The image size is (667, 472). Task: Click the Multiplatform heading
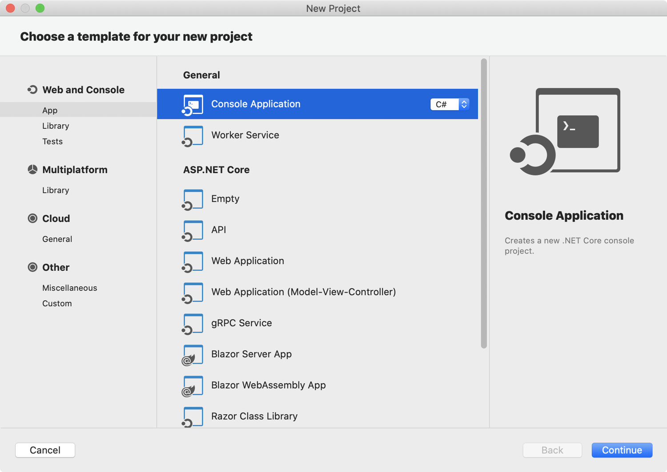pos(75,170)
